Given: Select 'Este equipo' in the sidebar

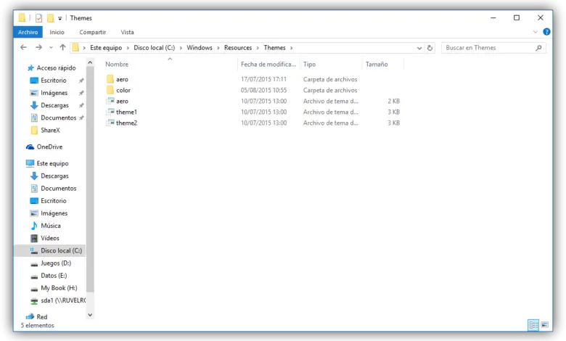Looking at the screenshot, I should pos(52,163).
